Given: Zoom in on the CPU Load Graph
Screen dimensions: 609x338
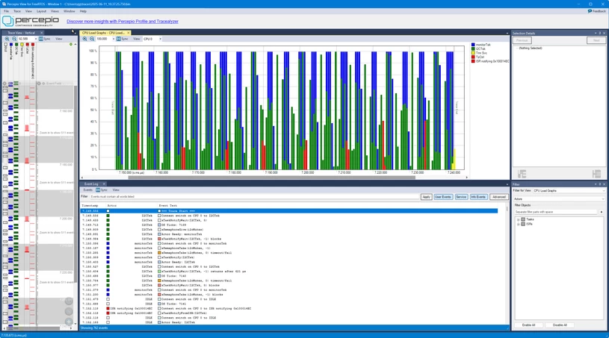Looking at the screenshot, I should coord(84,39).
